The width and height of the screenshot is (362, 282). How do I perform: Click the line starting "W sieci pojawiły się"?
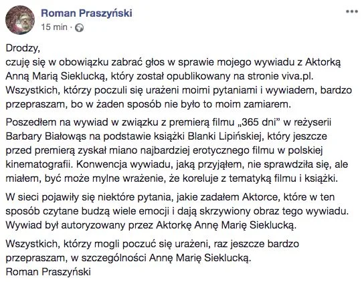[x=170, y=197]
